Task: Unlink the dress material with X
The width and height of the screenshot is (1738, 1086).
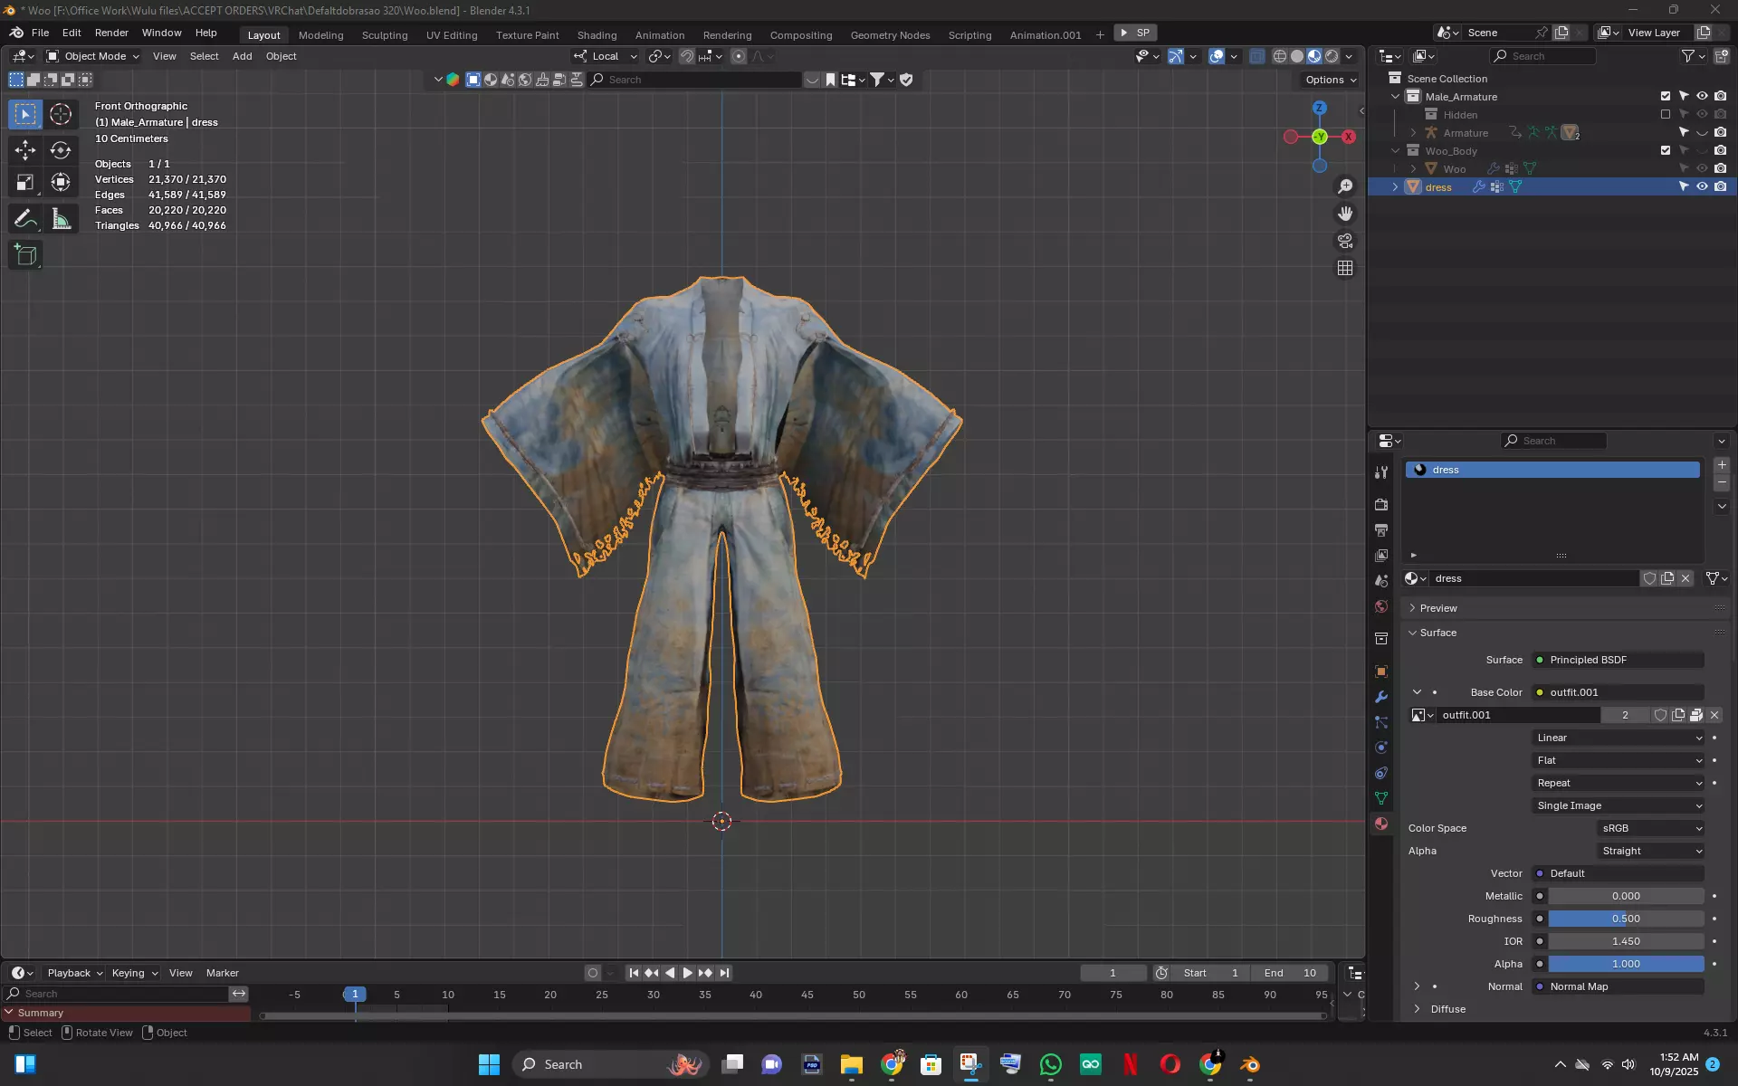Action: click(x=1685, y=578)
